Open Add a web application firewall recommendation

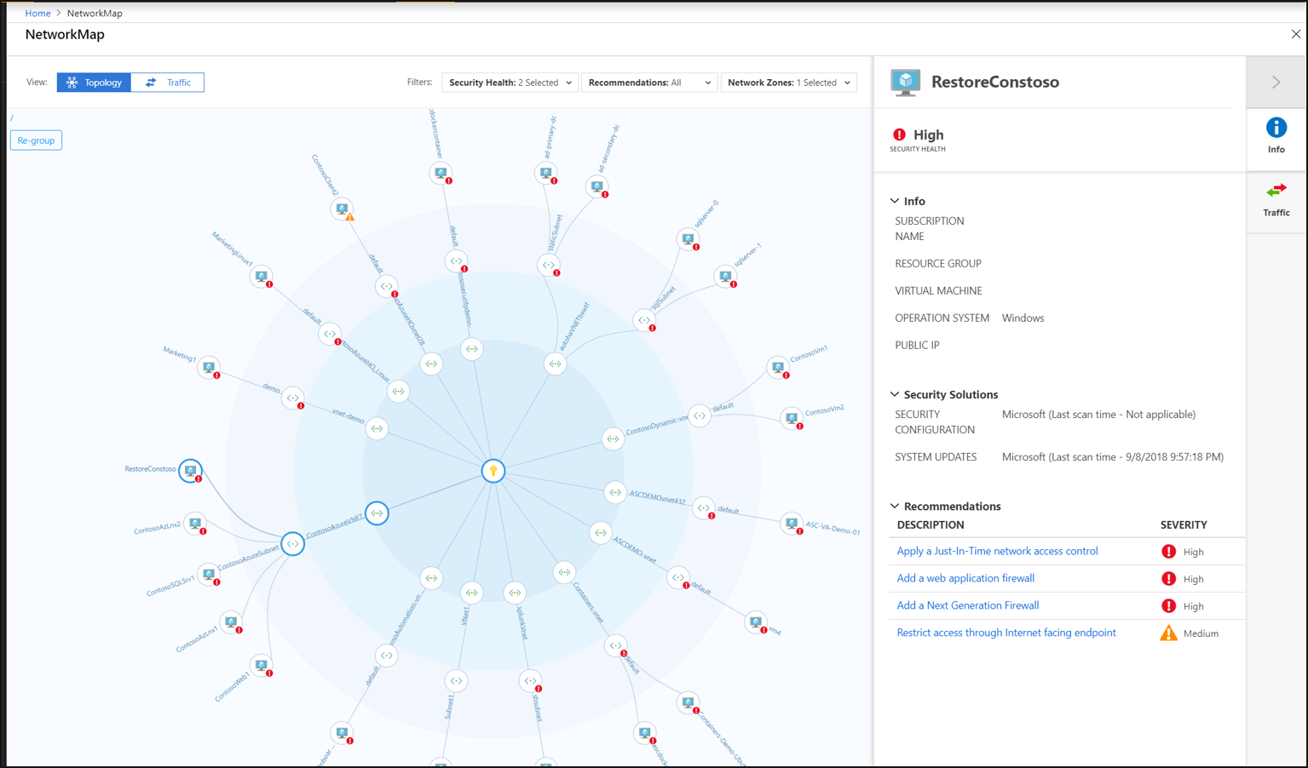click(x=965, y=578)
